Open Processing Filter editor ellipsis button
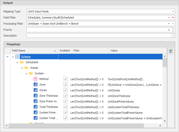 tap(173, 24)
